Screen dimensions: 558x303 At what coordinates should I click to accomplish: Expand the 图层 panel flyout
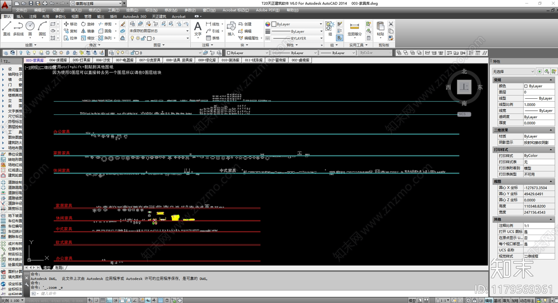pos(159,45)
